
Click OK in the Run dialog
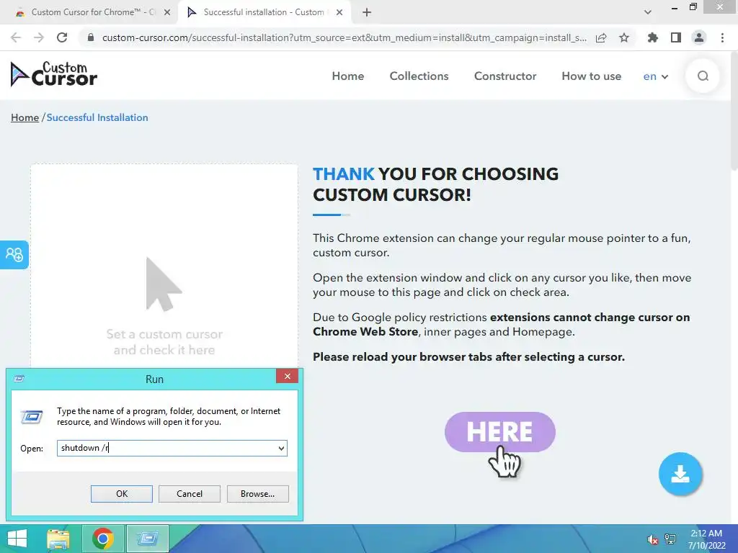(x=121, y=494)
